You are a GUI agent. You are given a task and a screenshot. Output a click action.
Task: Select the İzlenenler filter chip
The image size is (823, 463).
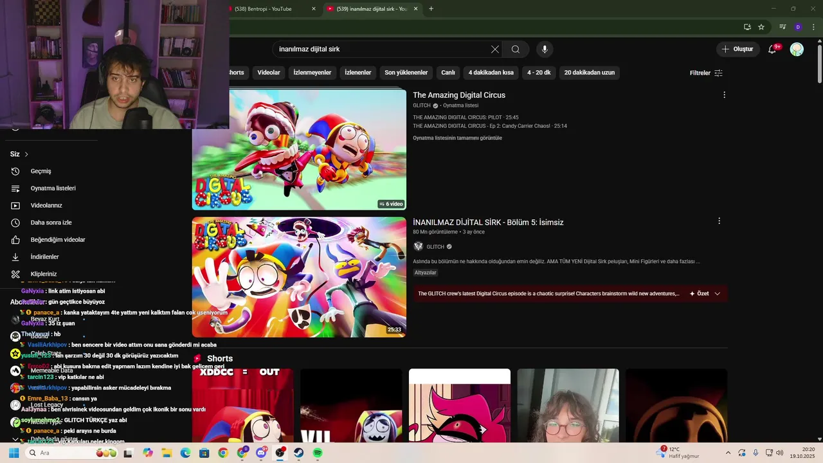pyautogui.click(x=358, y=73)
